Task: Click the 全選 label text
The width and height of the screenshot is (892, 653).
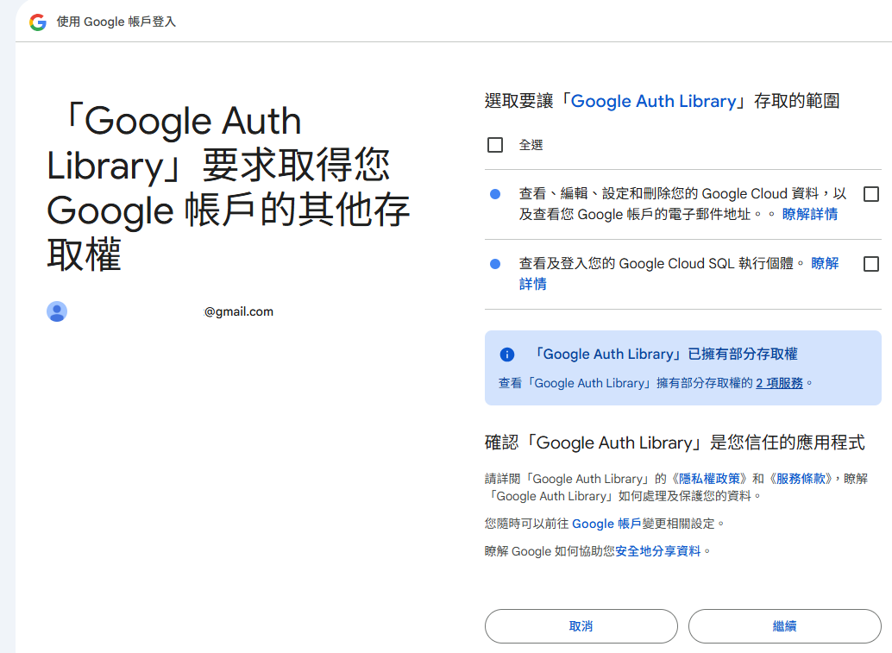Action: (x=531, y=145)
